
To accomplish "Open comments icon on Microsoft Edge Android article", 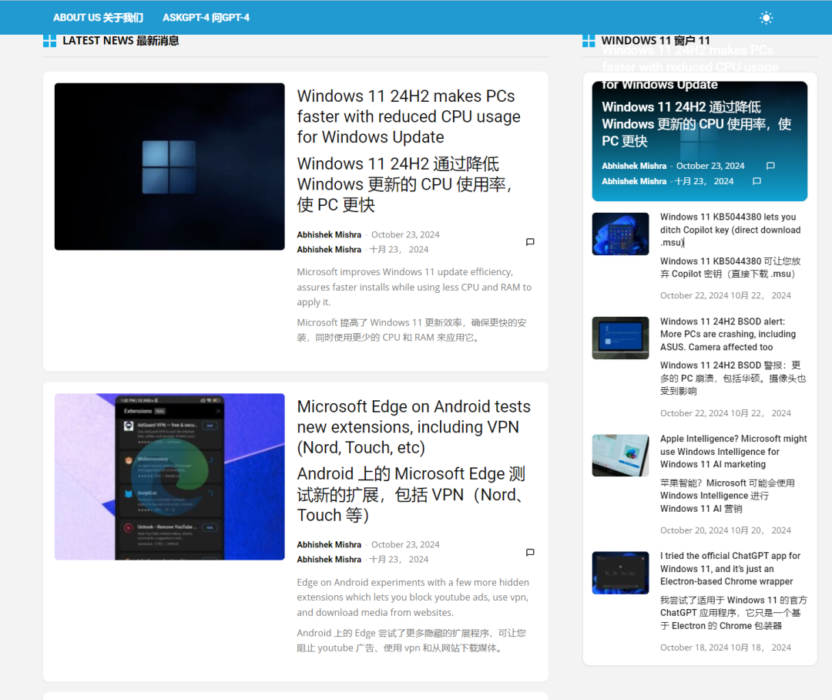I will [x=529, y=552].
